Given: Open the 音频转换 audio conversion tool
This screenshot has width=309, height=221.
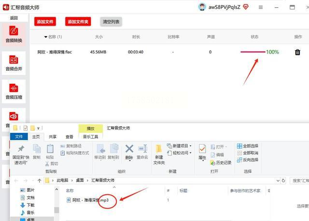Looking at the screenshot, I should pyautogui.click(x=14, y=34).
